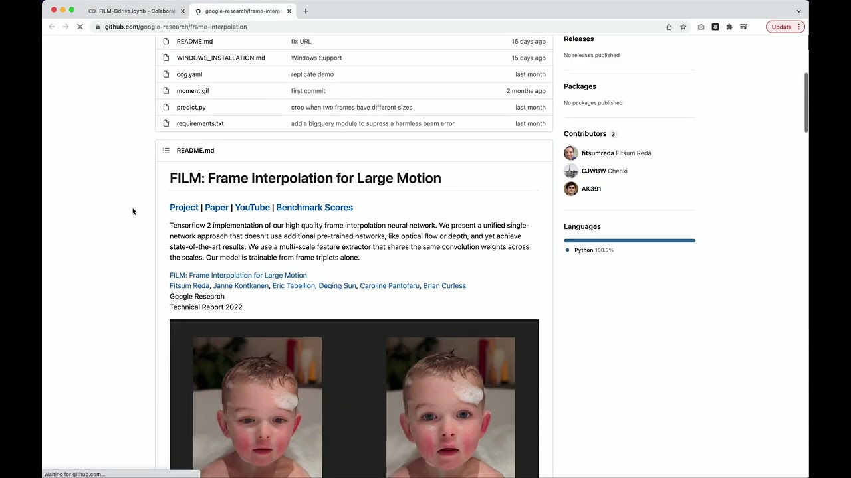The image size is (851, 478).
Task: Open Eric Tabellion author link
Action: (294, 285)
